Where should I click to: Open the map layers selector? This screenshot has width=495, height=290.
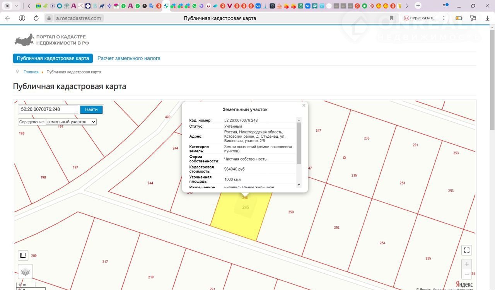25,272
